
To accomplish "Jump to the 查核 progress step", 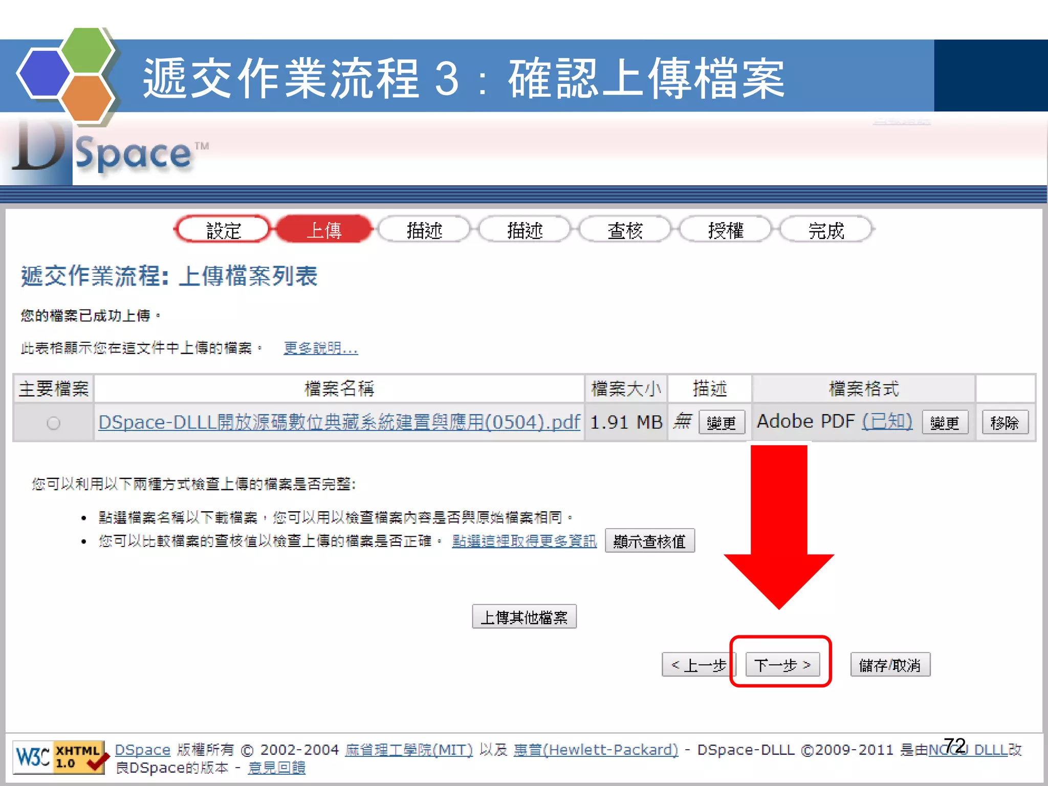I will pos(624,230).
